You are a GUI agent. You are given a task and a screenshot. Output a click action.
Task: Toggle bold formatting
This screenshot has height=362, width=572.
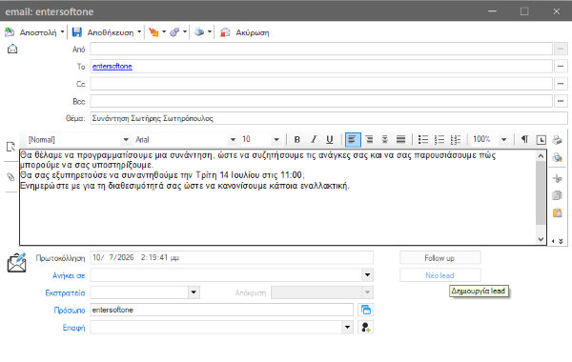tap(296, 140)
